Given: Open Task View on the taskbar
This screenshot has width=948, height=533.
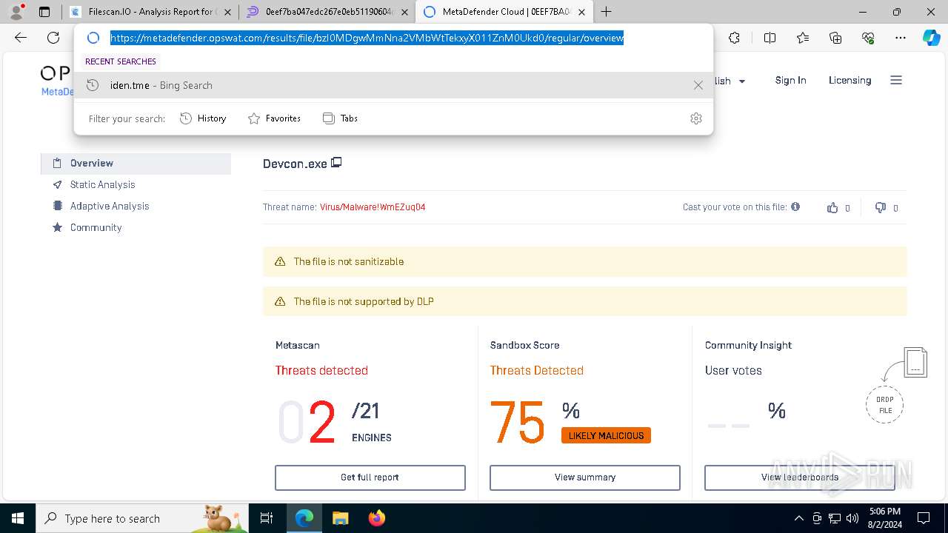Looking at the screenshot, I should (267, 518).
